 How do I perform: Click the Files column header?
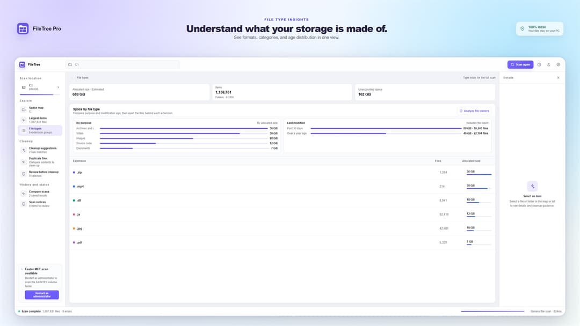[x=438, y=161]
